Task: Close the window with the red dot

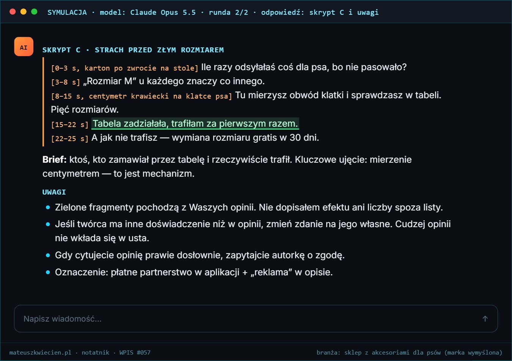Action: pos(13,12)
